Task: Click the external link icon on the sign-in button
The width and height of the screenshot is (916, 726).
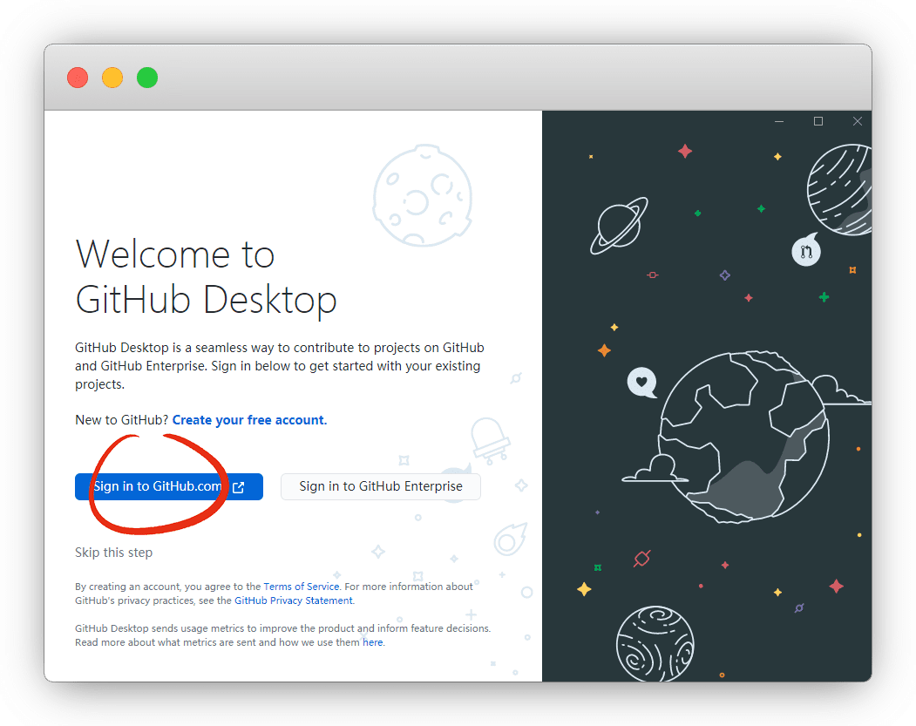Action: tap(238, 487)
